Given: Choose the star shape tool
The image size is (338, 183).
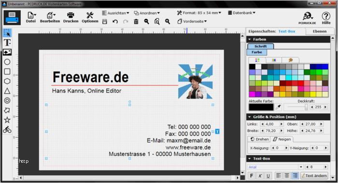Looking at the screenshot, I should click(7, 120).
